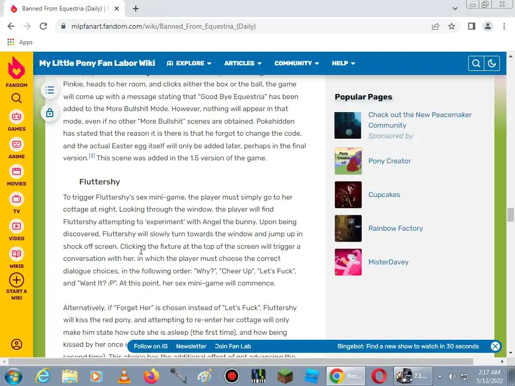The width and height of the screenshot is (515, 386).
Task: Open Firefox from taskbar
Action: [151, 376]
